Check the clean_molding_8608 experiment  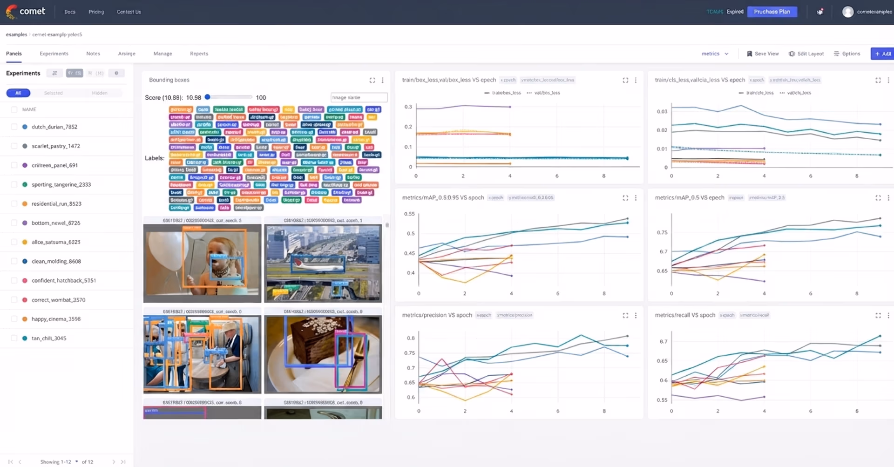point(14,261)
